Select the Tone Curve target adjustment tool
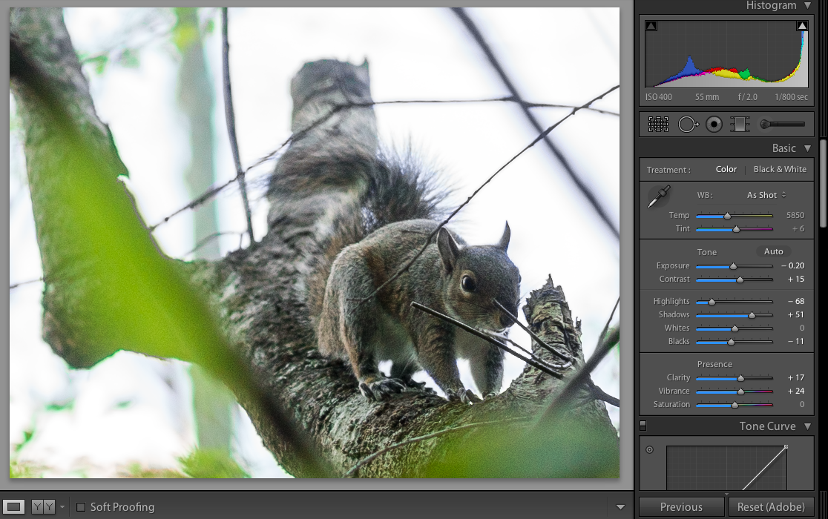The height and width of the screenshot is (519, 828). pos(650,449)
